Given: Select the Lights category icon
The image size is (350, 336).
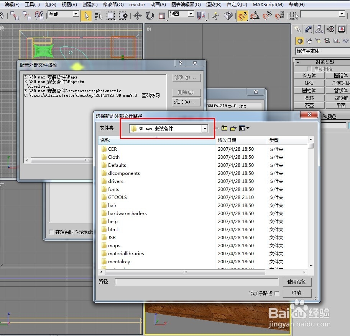Looking at the screenshot, I should pyautogui.click(x=318, y=41).
